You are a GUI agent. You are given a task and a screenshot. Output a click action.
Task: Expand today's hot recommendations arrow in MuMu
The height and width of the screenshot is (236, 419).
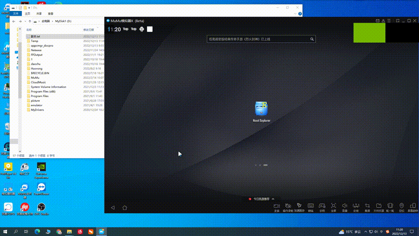tap(273, 199)
